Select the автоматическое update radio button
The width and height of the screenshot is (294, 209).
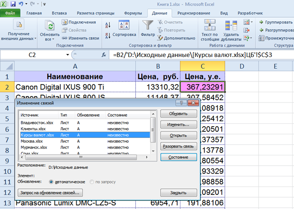coord(52,181)
